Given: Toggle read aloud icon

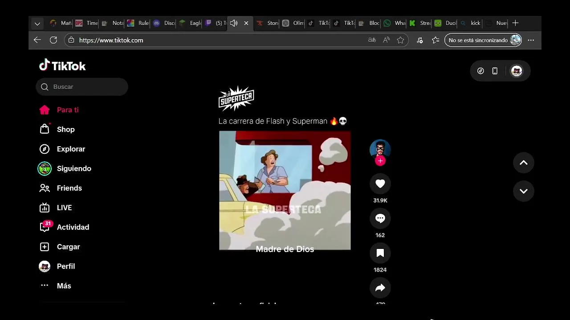Looking at the screenshot, I should tap(386, 40).
